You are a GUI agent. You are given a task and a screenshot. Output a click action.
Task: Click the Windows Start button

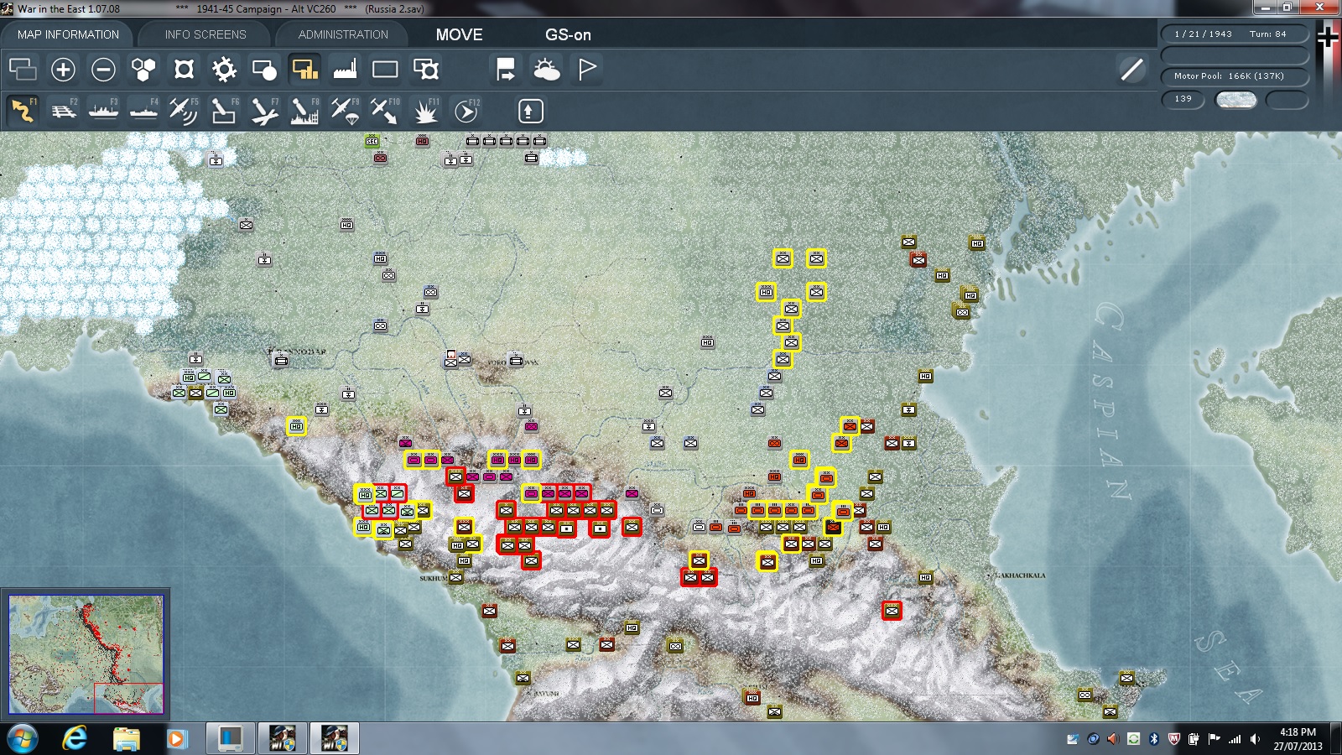click(x=22, y=738)
